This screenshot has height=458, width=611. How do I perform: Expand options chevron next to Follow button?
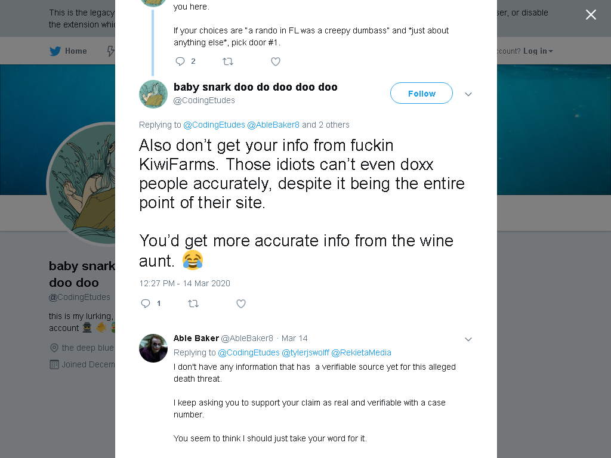(x=468, y=94)
